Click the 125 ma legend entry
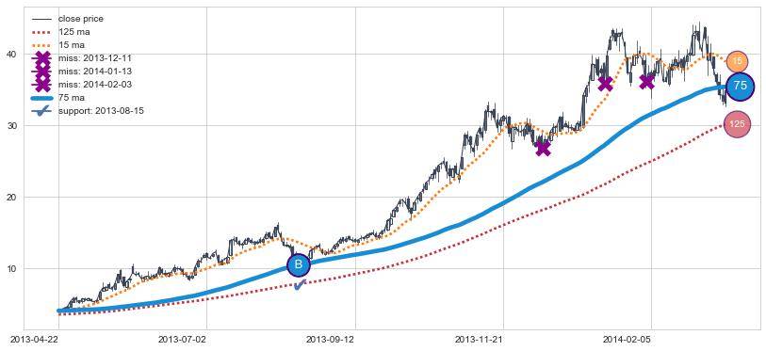The width and height of the screenshot is (766, 351). click(61, 32)
